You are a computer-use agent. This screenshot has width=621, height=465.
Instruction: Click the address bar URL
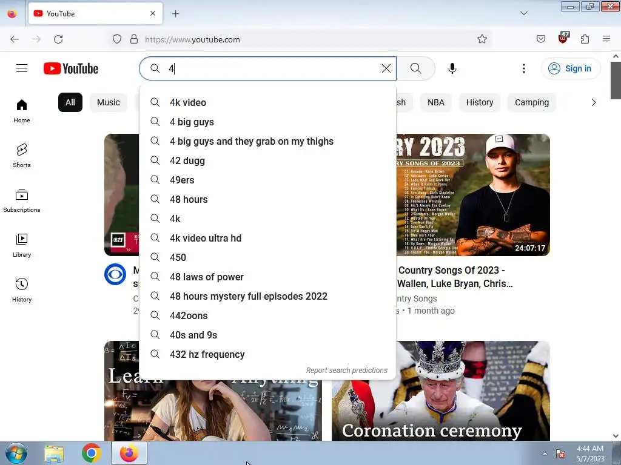[x=192, y=39]
